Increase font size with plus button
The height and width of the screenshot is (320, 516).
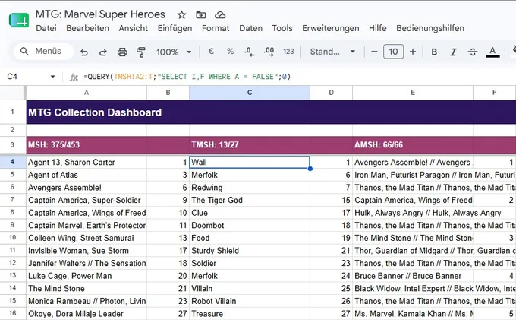tap(413, 52)
